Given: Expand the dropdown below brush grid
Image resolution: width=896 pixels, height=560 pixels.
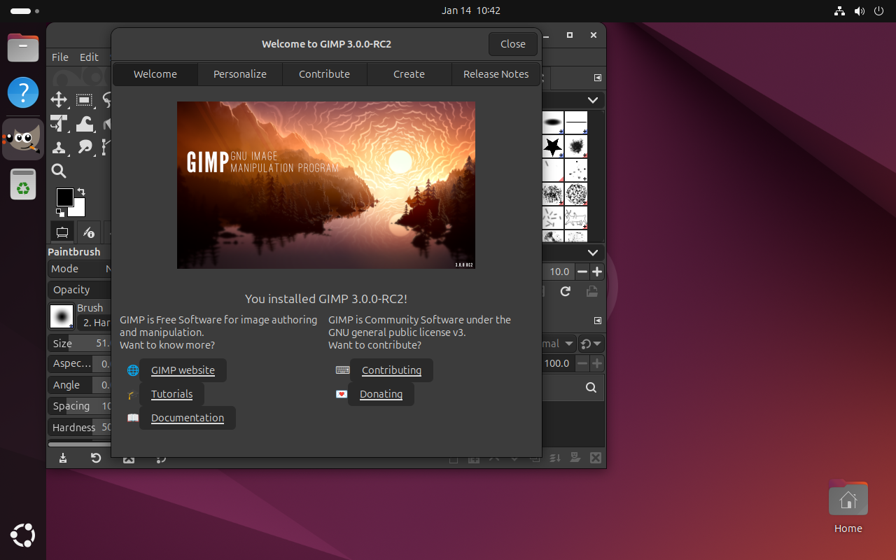Looking at the screenshot, I should pos(593,252).
